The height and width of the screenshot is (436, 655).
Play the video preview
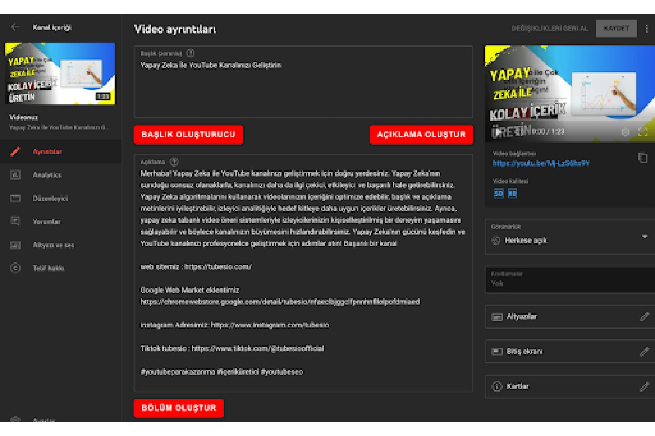click(498, 132)
